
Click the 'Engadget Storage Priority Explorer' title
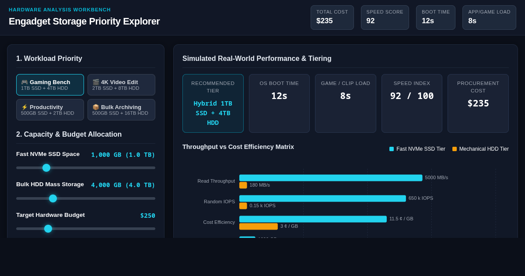[x=84, y=21]
